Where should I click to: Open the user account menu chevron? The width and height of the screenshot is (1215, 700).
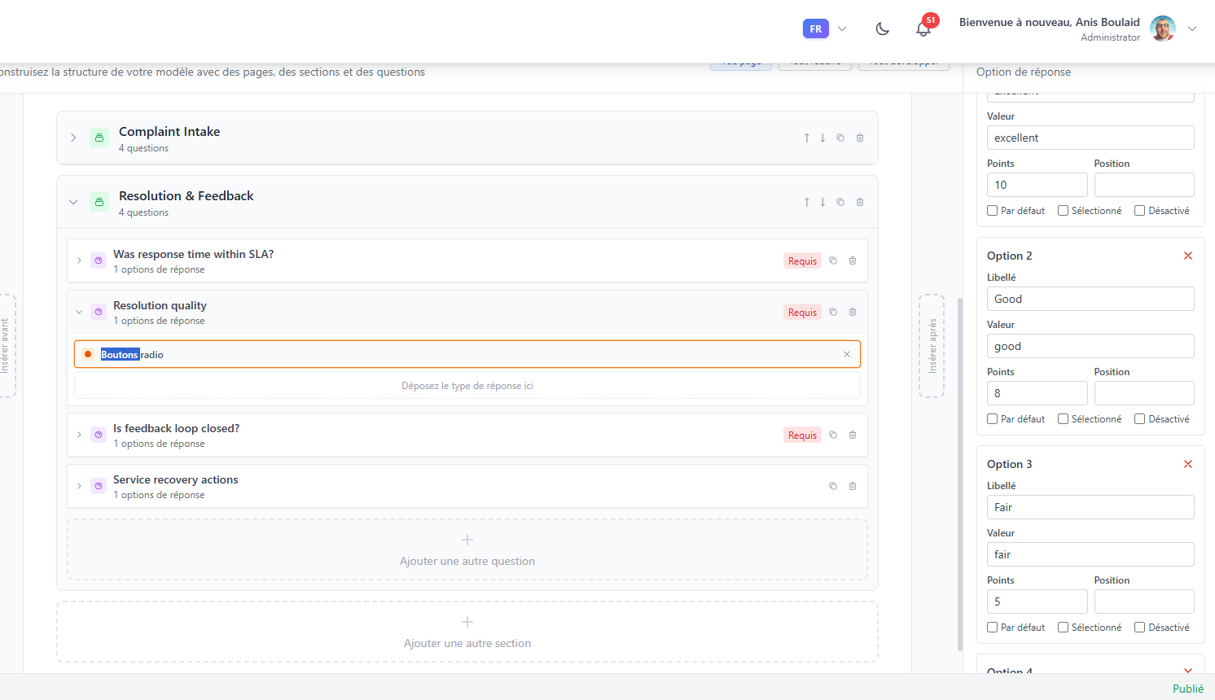1192,28
